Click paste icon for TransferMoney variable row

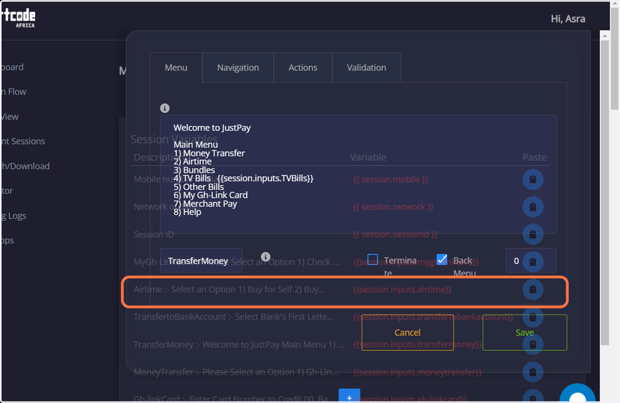[x=533, y=345]
